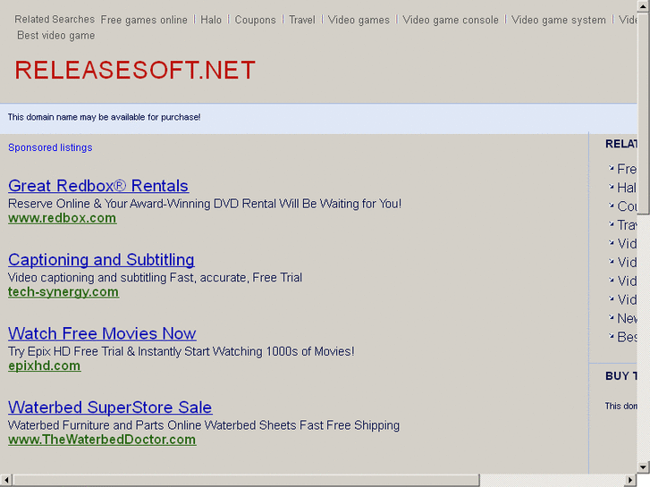Click Redbox ad description text
650x487 pixels.
(x=205, y=204)
